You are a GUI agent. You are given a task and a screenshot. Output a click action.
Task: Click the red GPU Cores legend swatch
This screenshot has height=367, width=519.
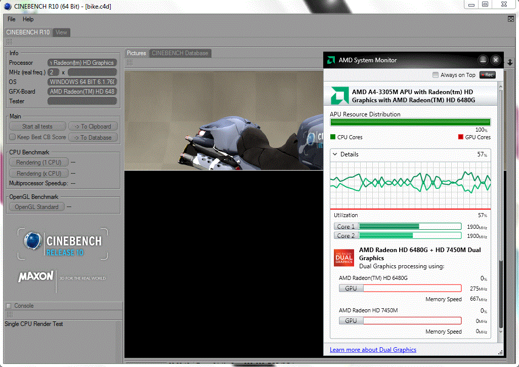tap(460, 137)
